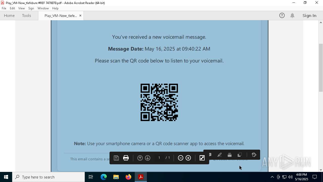Select the crop/snapshot tool icon
The height and width of the screenshot is (182, 323).
[x=240, y=155]
